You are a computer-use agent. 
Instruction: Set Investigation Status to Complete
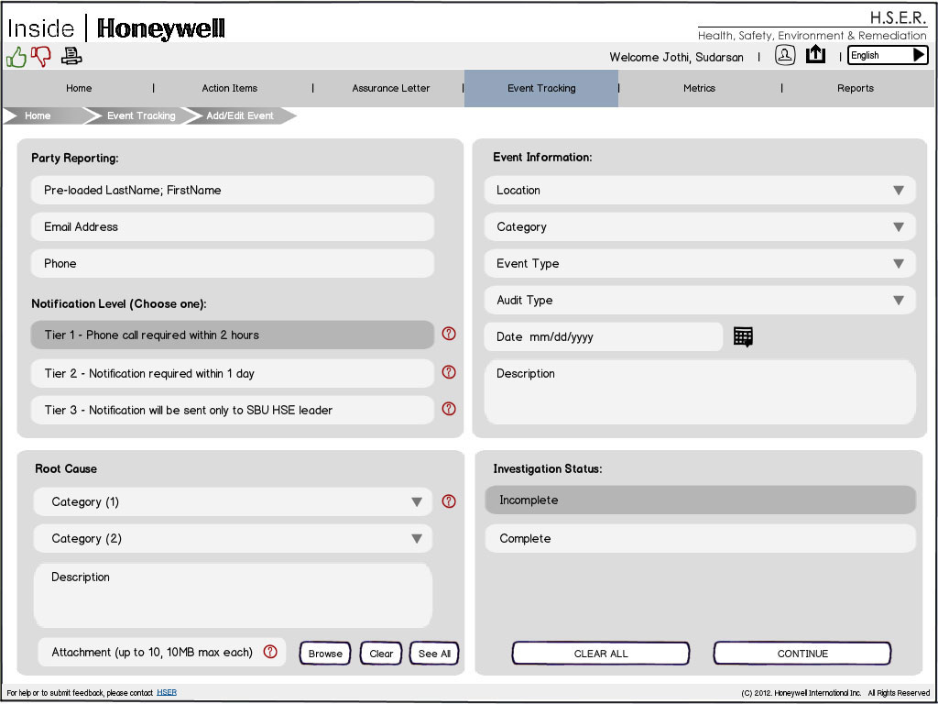click(x=700, y=538)
